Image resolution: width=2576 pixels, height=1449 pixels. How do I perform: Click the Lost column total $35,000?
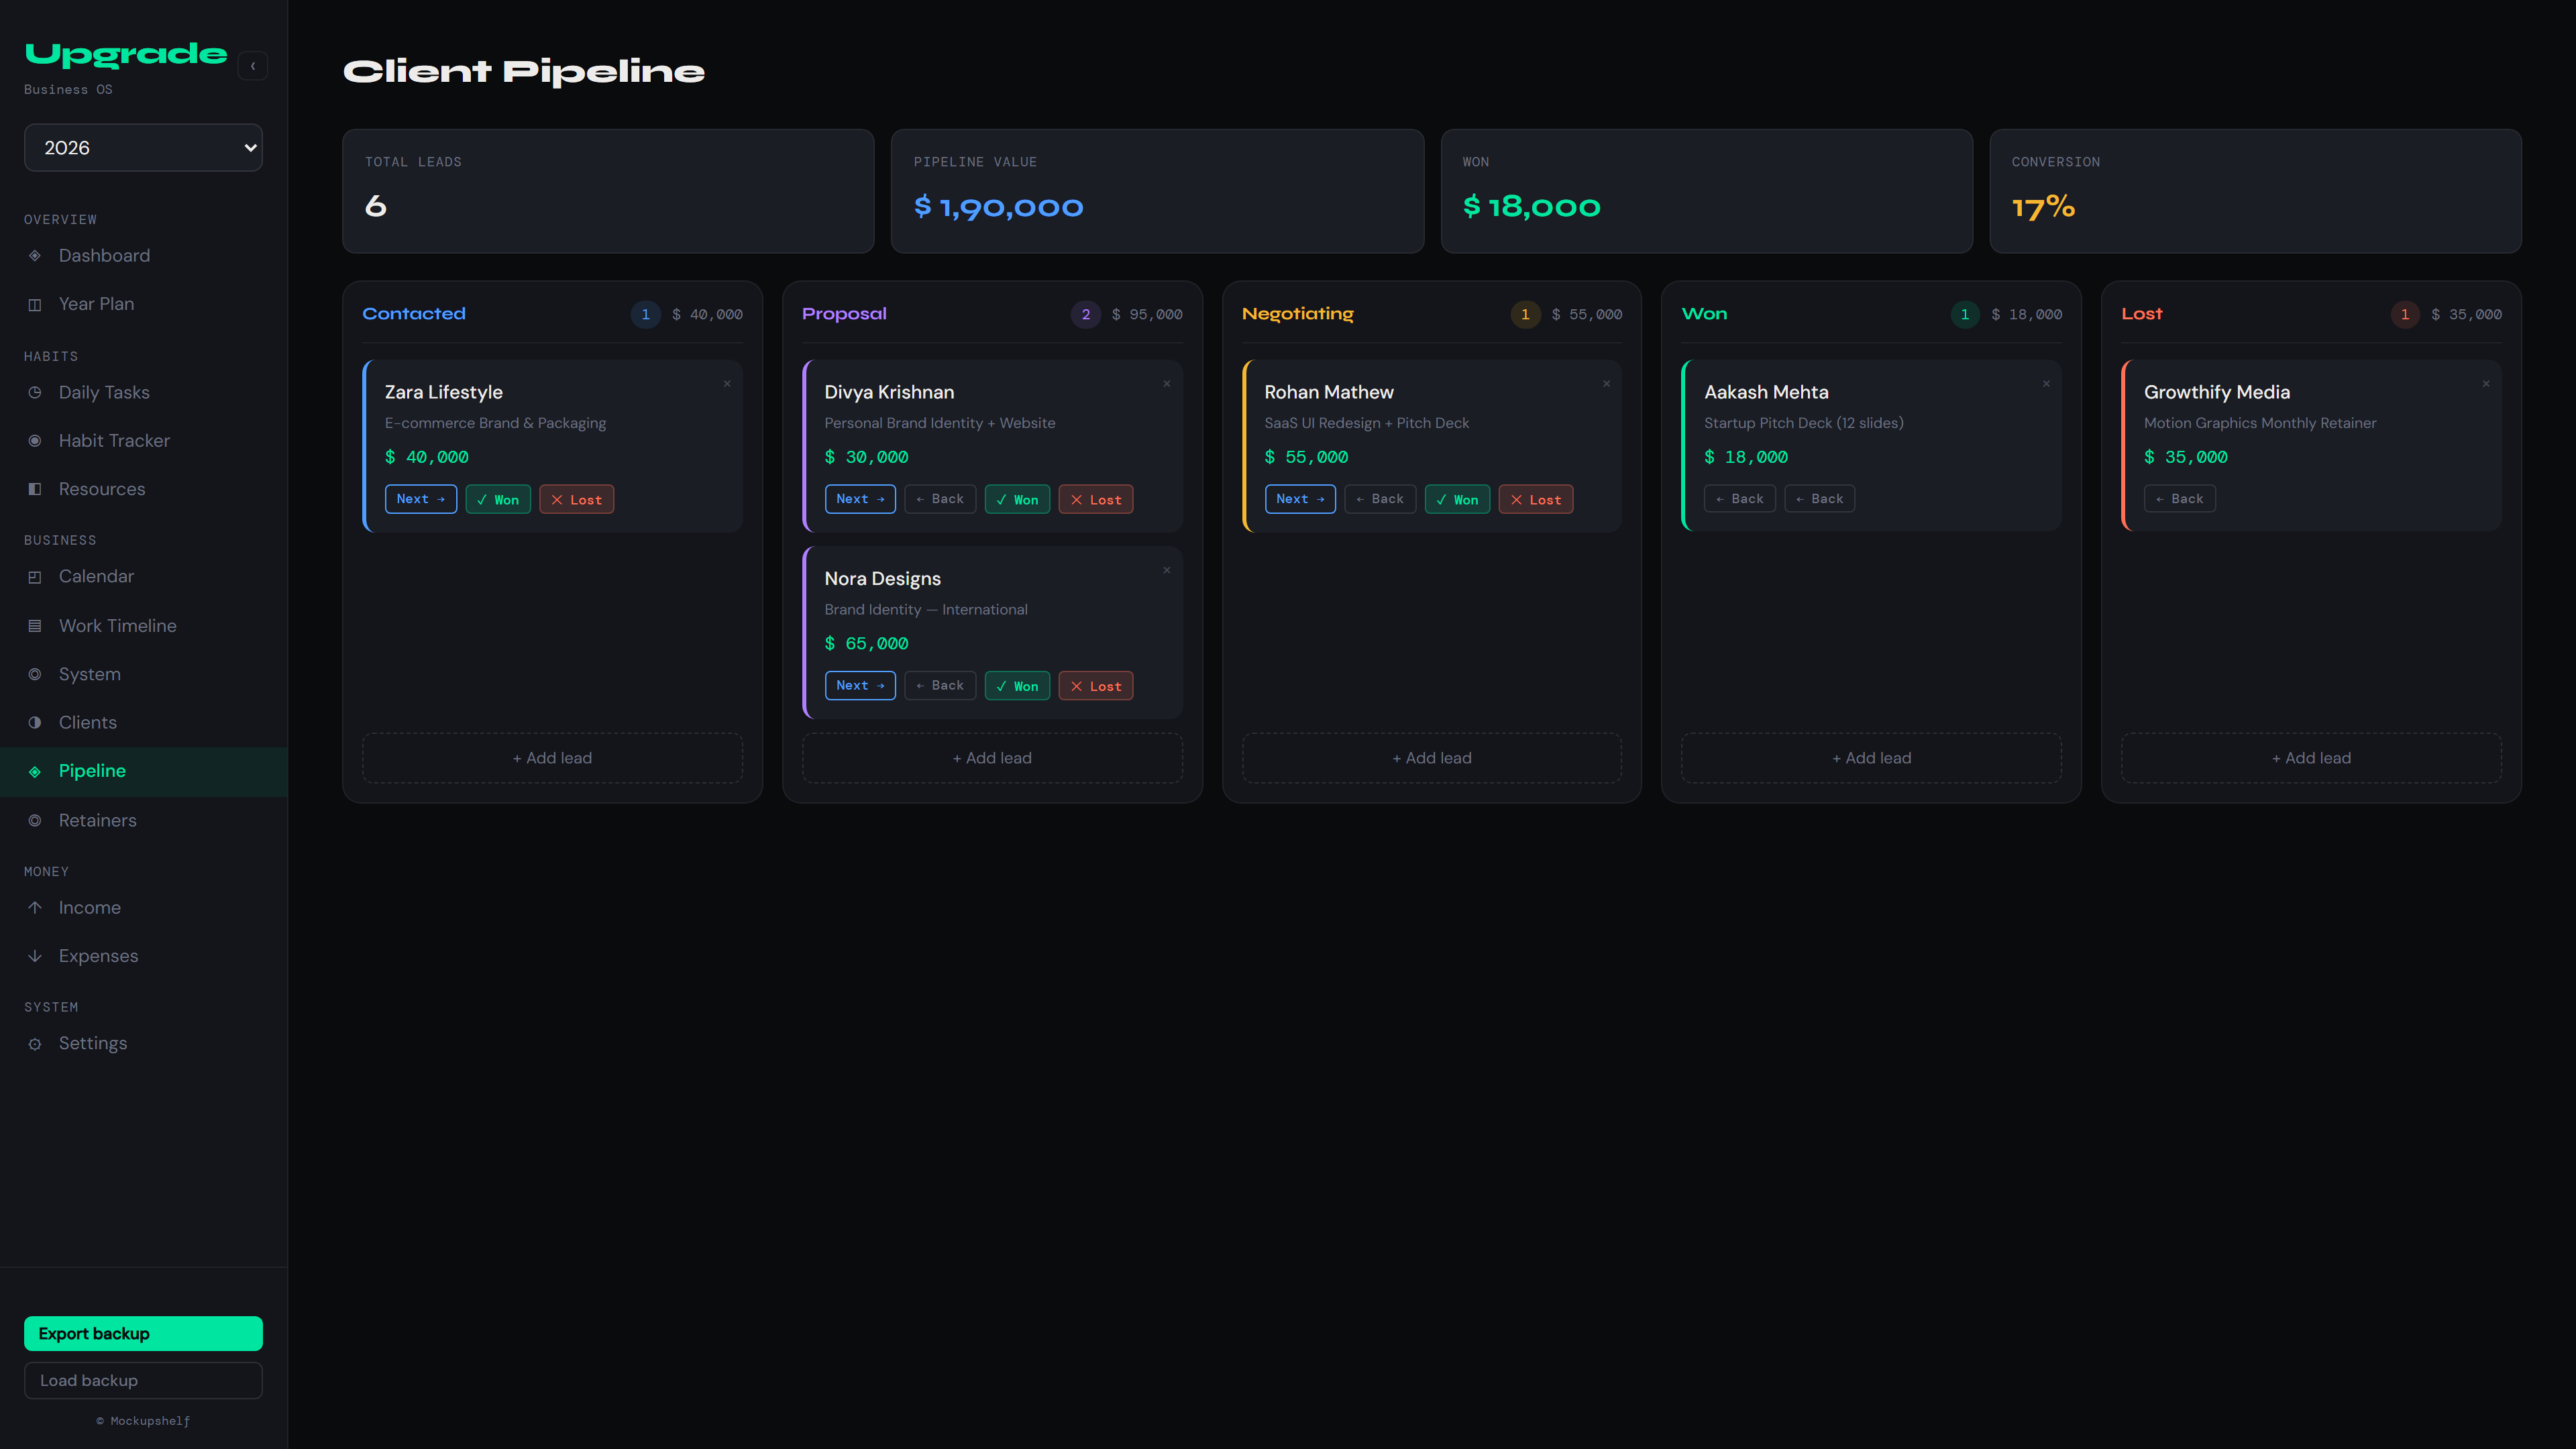coord(2466,314)
